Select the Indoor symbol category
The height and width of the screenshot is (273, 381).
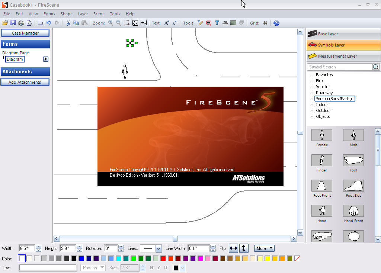[x=322, y=105]
